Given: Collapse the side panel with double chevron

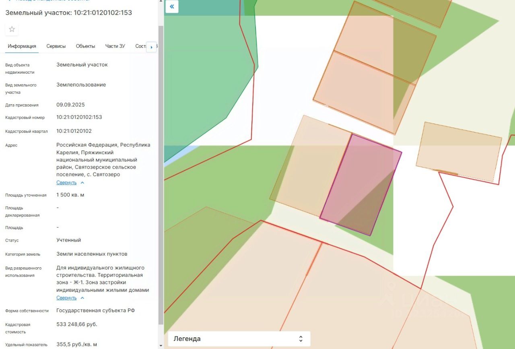Looking at the screenshot, I should (x=172, y=6).
